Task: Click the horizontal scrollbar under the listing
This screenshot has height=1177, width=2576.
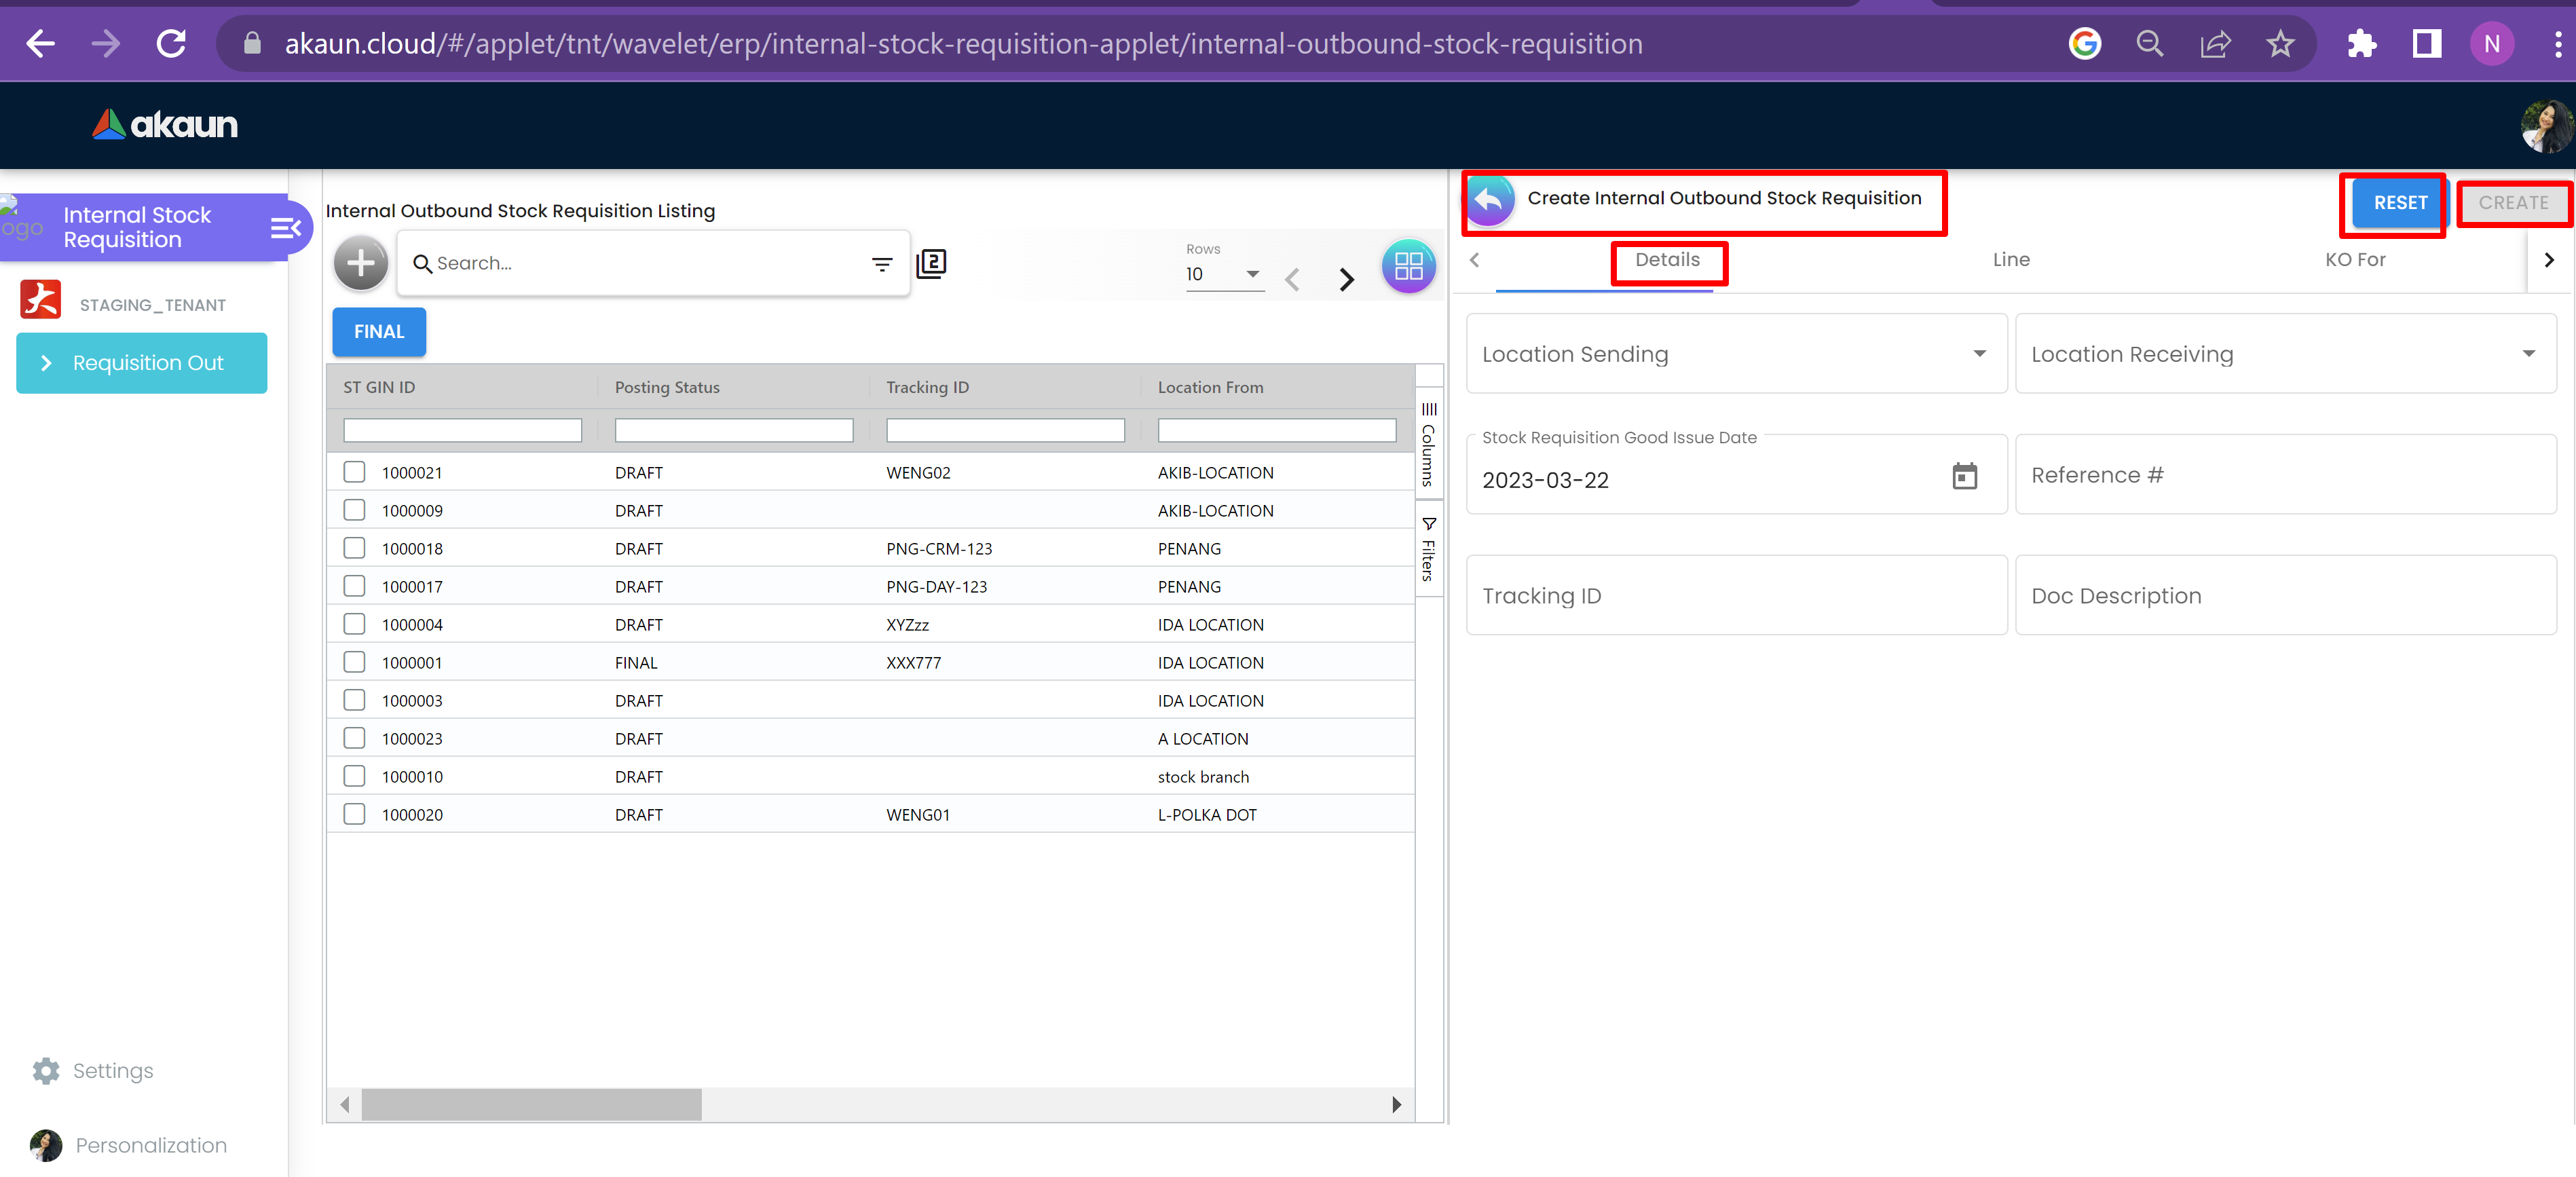Action: tap(531, 1104)
